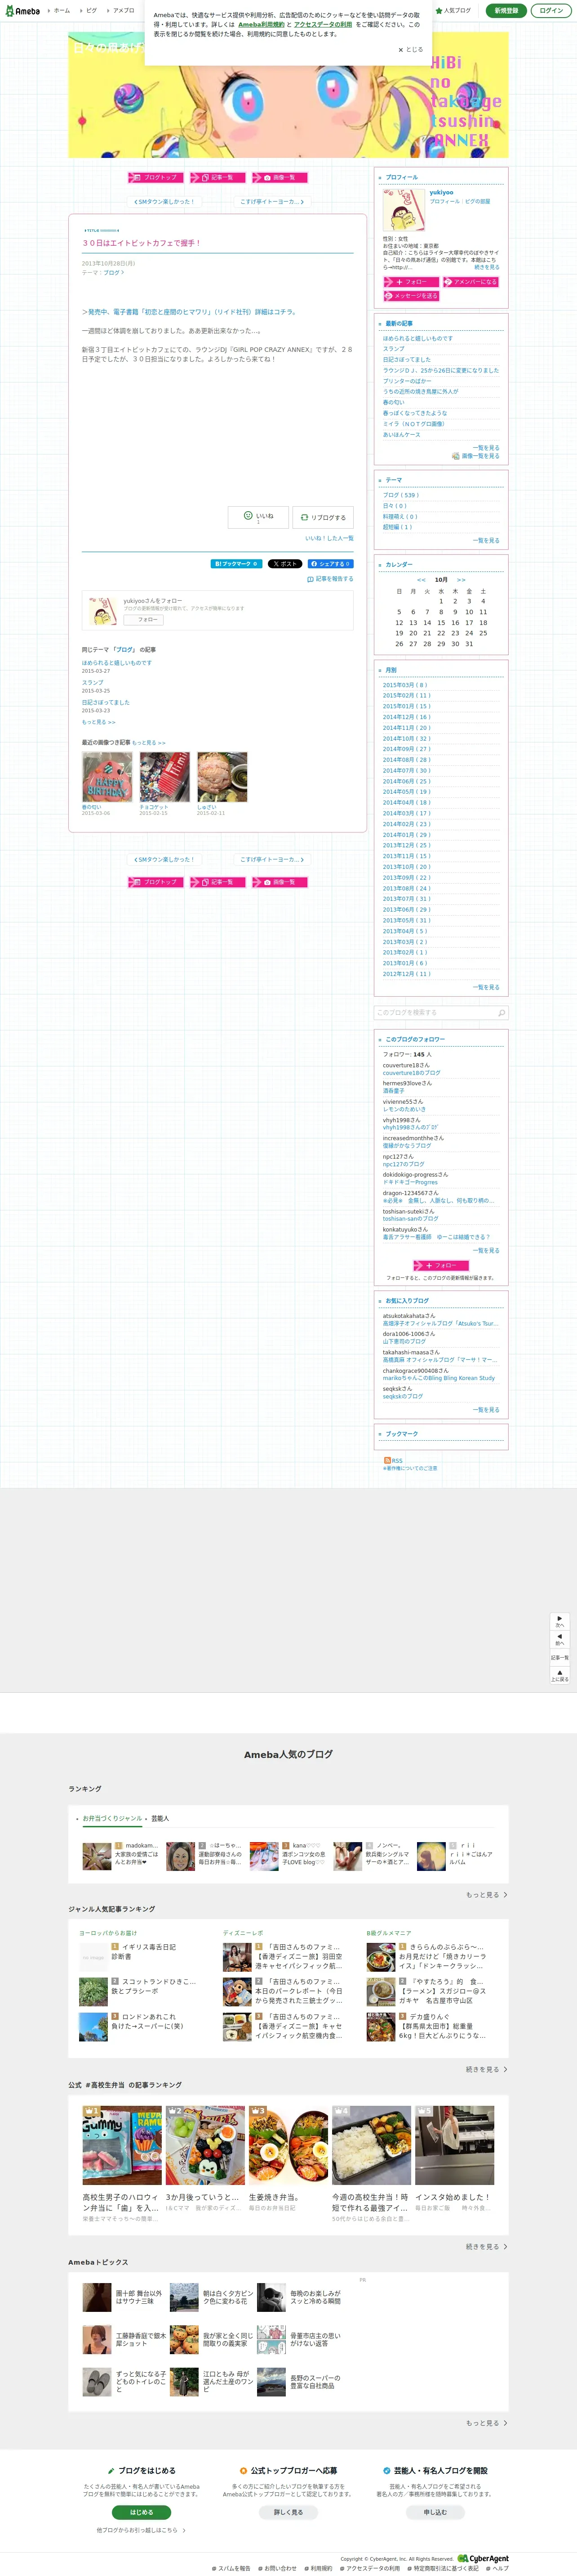Click the 詳しく見る button
The width and height of the screenshot is (577, 2576).
pos(288,2512)
